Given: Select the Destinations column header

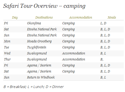Looking at the screenshot, I should point(44,17).
